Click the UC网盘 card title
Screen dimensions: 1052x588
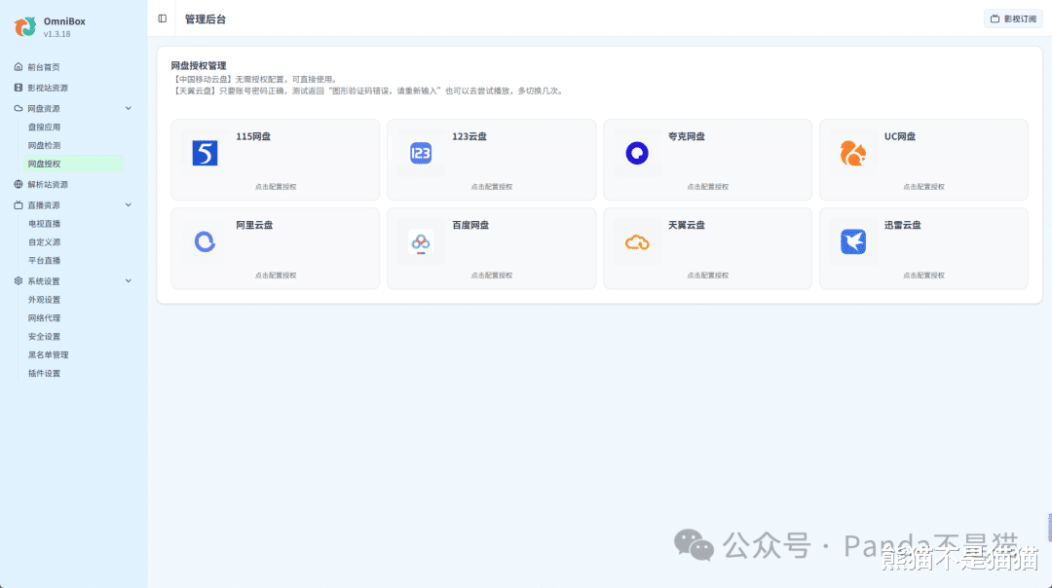(900, 136)
